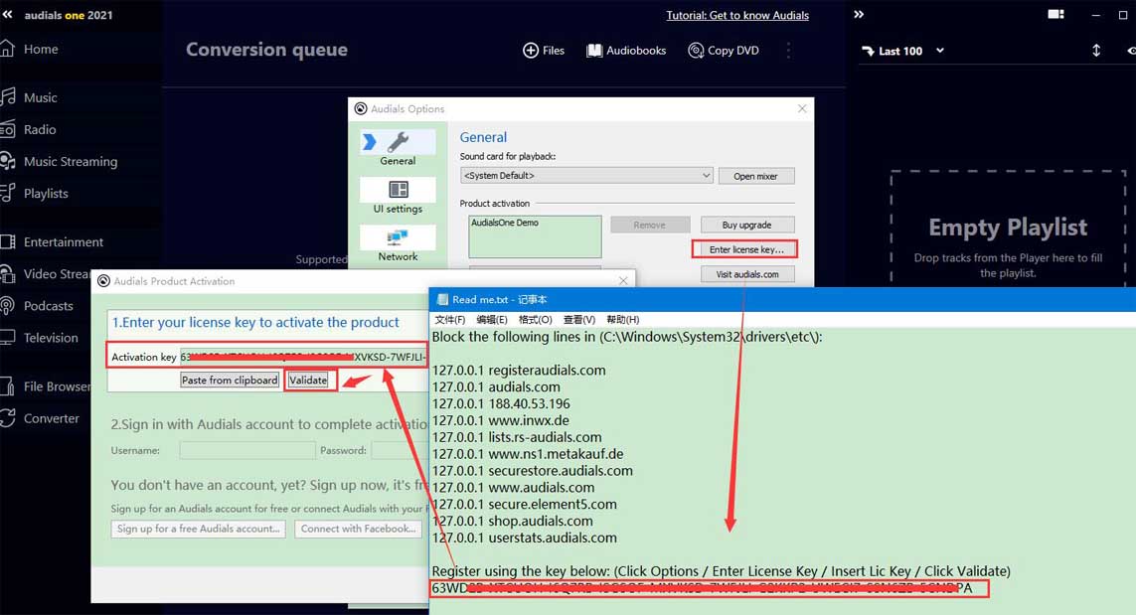Screen dimensions: 1136x615
Task: Click Enter license key button
Action: [x=744, y=249]
